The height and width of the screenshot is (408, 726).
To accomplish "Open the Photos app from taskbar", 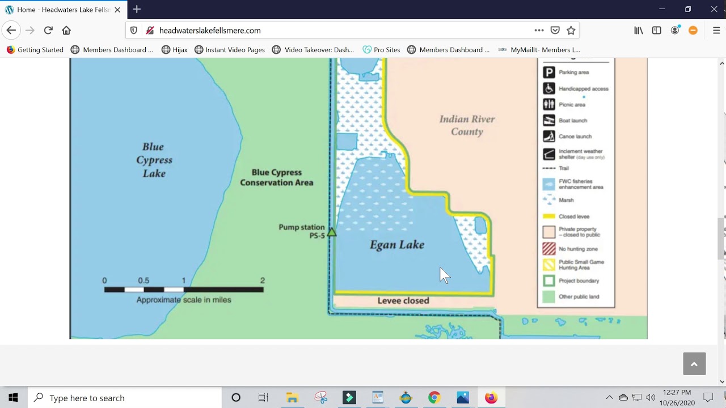I will pos(463,398).
